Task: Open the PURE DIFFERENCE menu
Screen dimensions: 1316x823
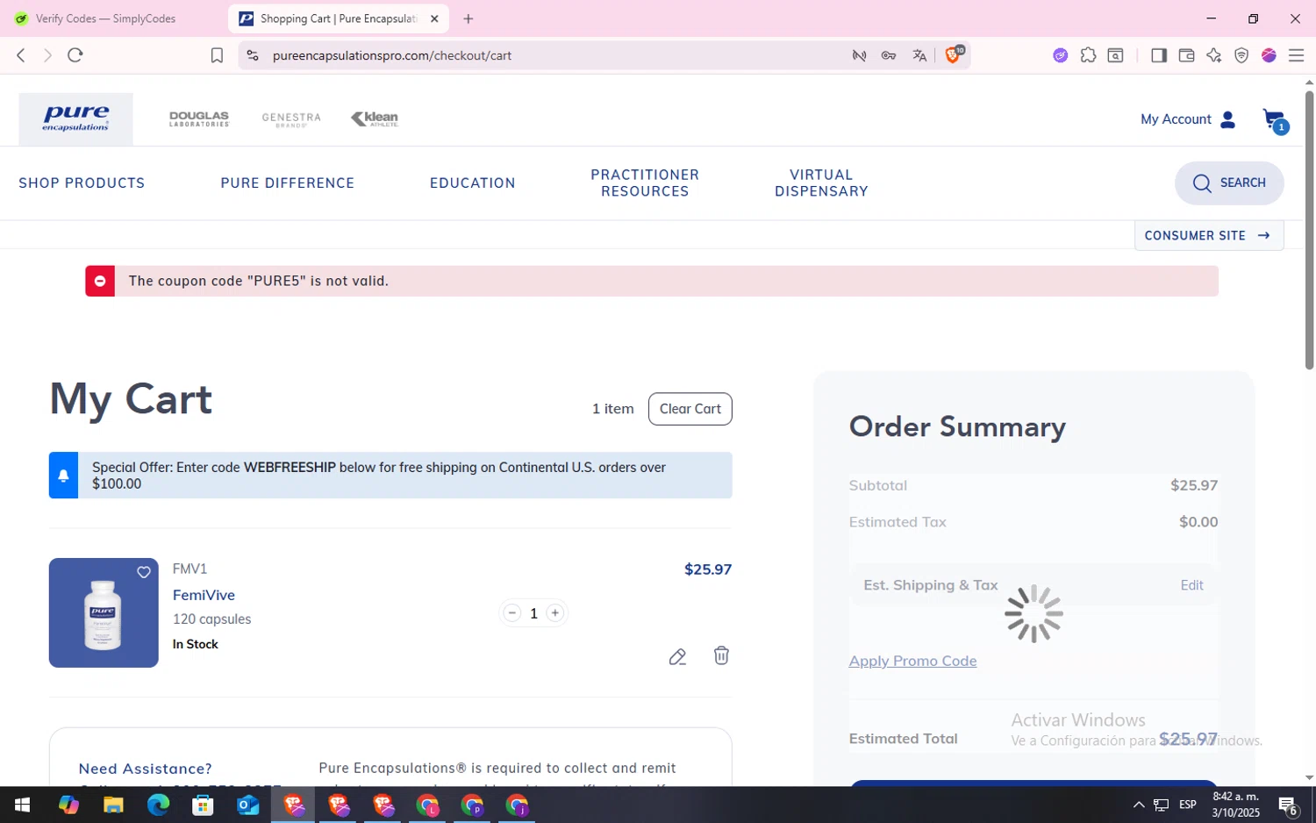Action: tap(288, 182)
